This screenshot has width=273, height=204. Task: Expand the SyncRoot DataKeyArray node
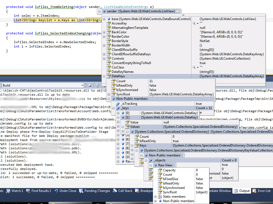[x=109, y=94]
